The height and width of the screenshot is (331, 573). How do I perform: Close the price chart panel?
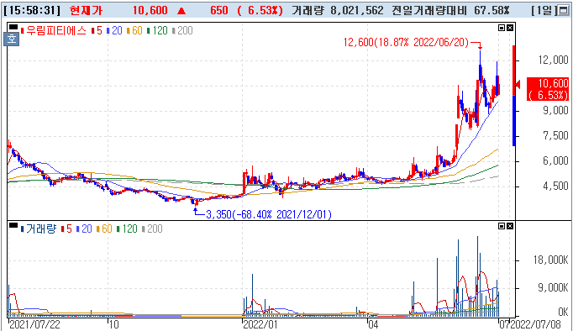pyautogui.click(x=510, y=28)
